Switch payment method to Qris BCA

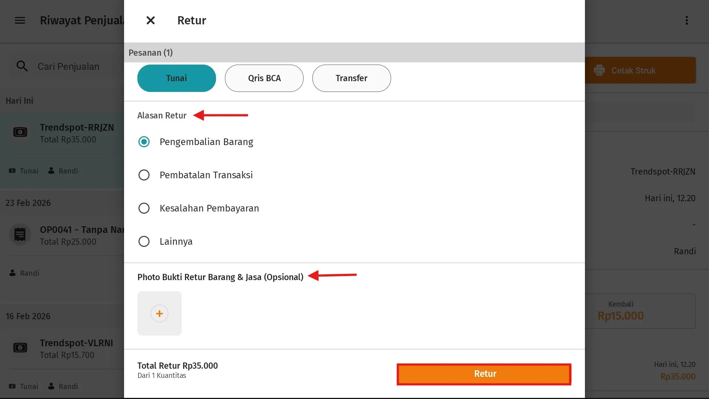click(x=264, y=78)
